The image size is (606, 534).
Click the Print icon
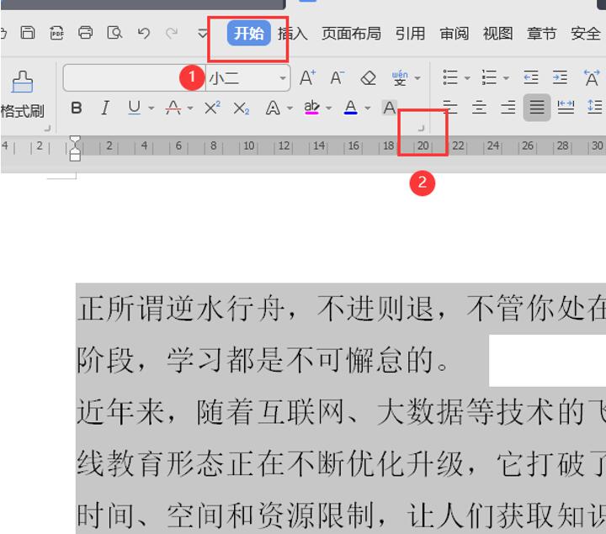pos(85,33)
